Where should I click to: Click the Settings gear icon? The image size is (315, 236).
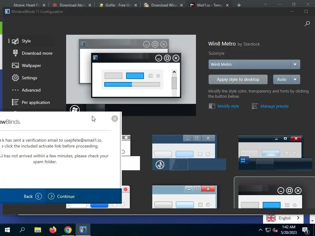[x=15, y=78]
